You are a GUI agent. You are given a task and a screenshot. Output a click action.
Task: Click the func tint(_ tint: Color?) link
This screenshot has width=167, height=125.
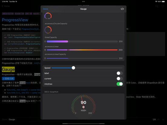[24, 90]
